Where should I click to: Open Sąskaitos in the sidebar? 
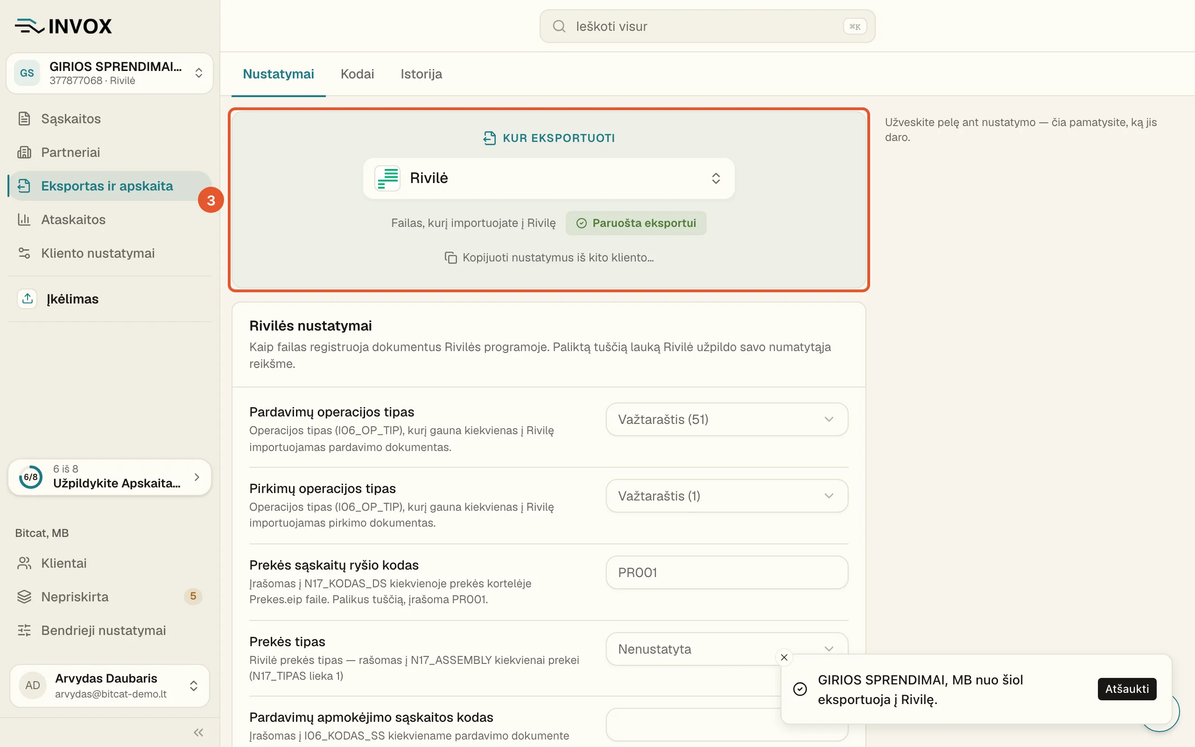(110, 119)
